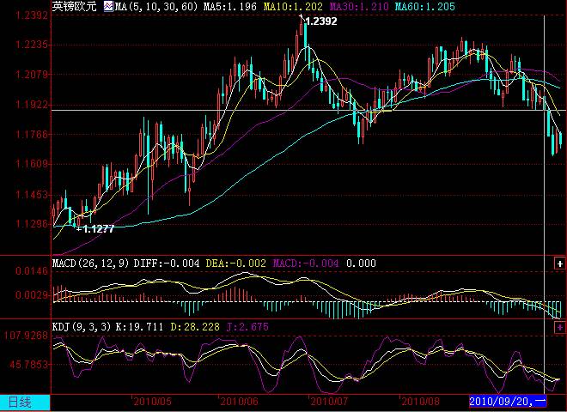
Task: Click the 2010/07 date marker
Action: (329, 402)
